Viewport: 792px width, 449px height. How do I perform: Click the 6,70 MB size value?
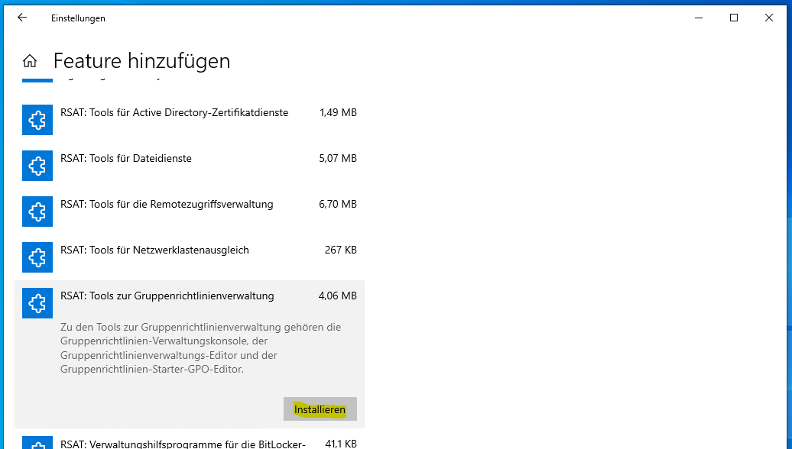(338, 205)
